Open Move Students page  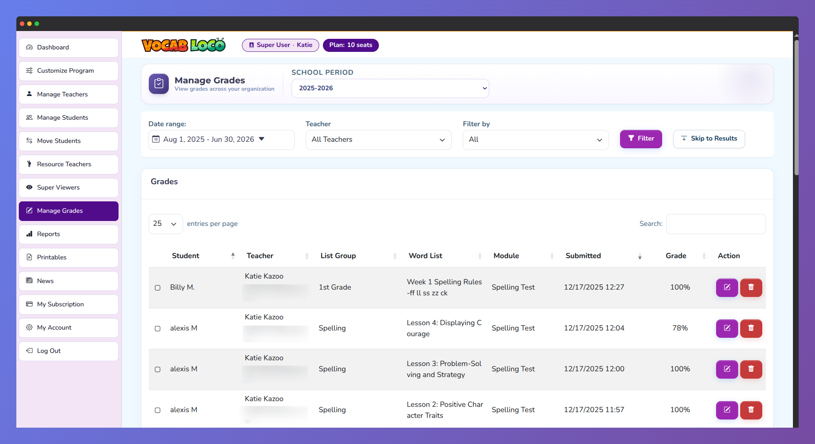[x=69, y=141]
